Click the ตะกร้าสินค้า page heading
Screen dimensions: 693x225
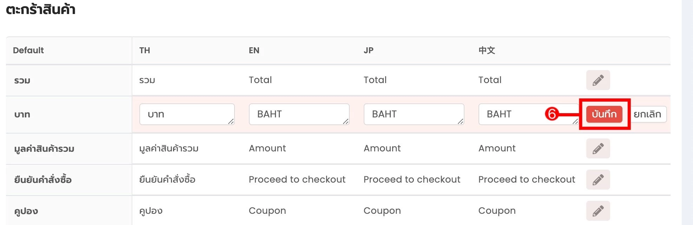[41, 9]
